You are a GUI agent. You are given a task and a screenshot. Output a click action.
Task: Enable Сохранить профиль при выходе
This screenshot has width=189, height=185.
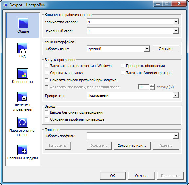click(47, 119)
